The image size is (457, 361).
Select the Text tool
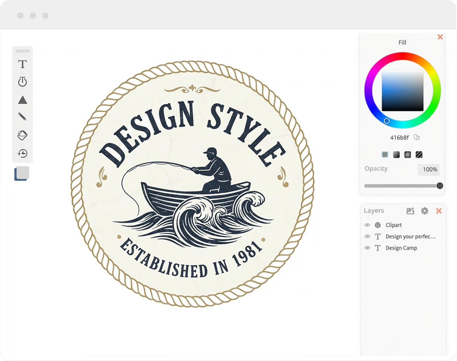click(x=22, y=64)
